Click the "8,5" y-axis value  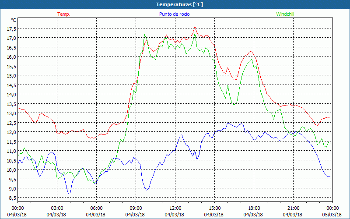(12, 198)
